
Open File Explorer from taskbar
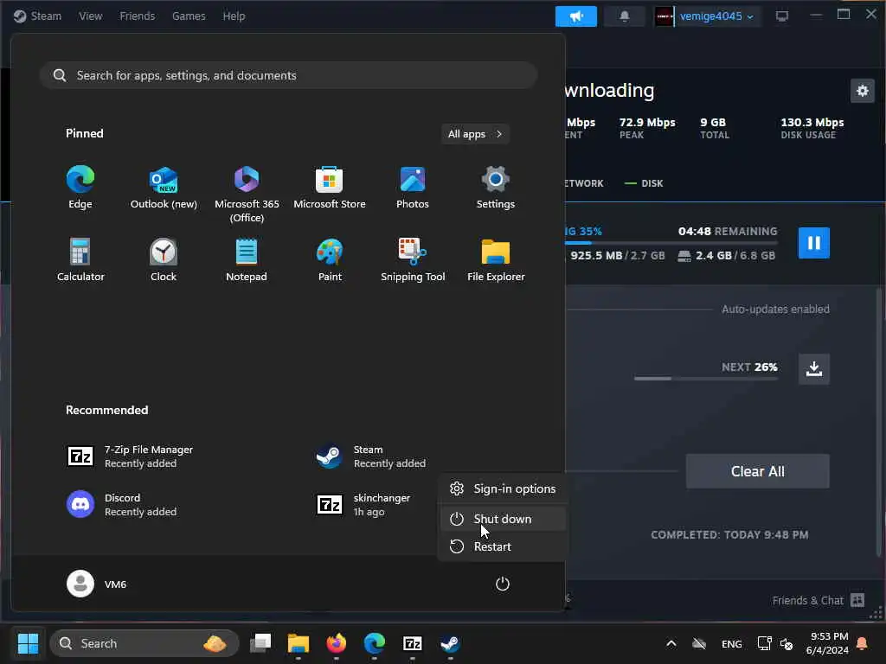299,643
